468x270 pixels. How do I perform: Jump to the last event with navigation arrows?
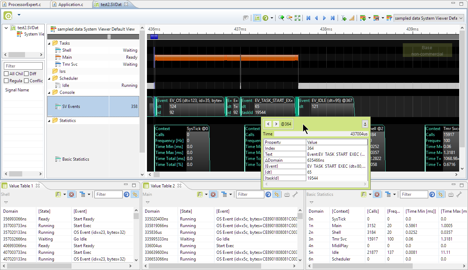[332, 18]
